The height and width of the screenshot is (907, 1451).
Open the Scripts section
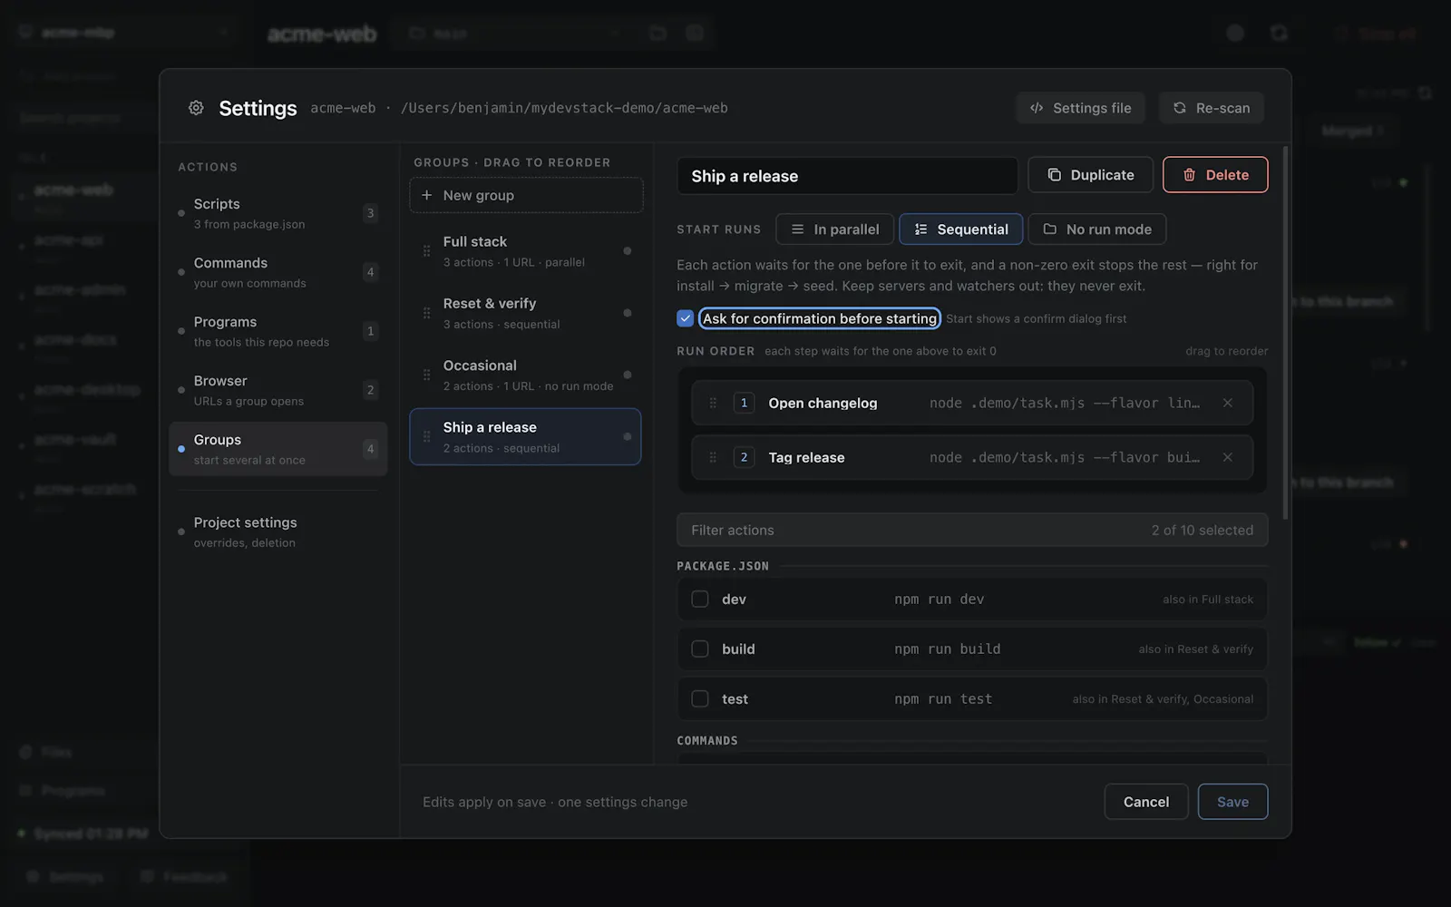(x=278, y=213)
